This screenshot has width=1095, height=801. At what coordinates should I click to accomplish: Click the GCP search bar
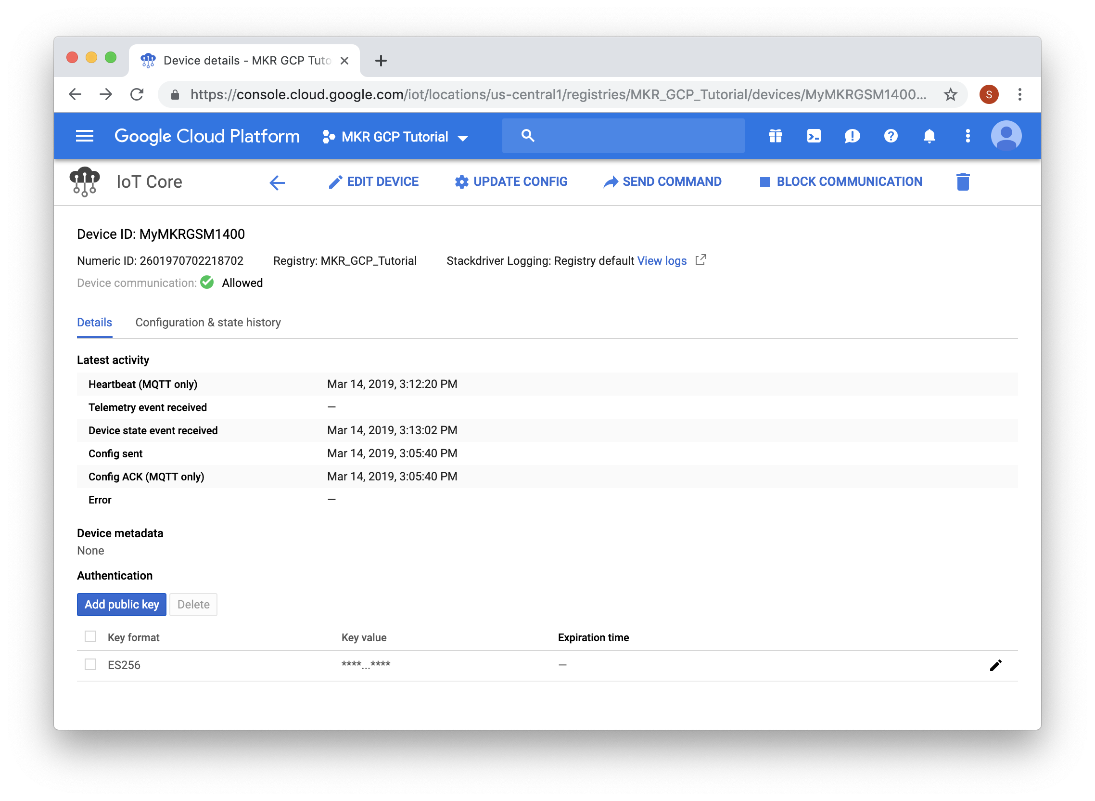click(623, 136)
